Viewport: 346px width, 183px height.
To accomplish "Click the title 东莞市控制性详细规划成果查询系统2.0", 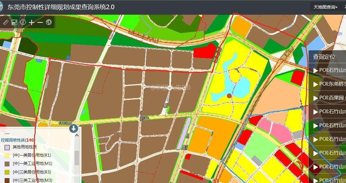I will [61, 7].
